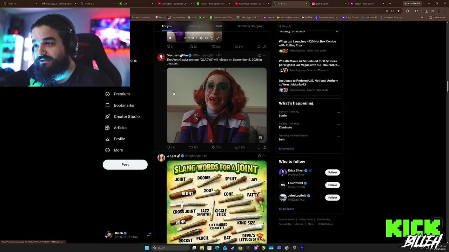Close the Today's News panel
The width and height of the screenshot is (449, 252).
(337, 31)
